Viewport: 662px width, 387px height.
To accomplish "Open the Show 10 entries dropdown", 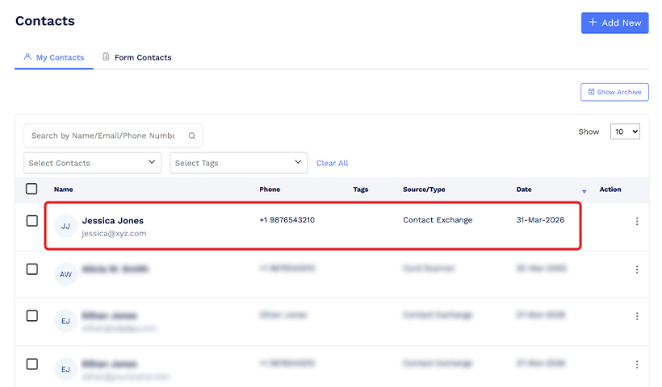I will [x=626, y=131].
